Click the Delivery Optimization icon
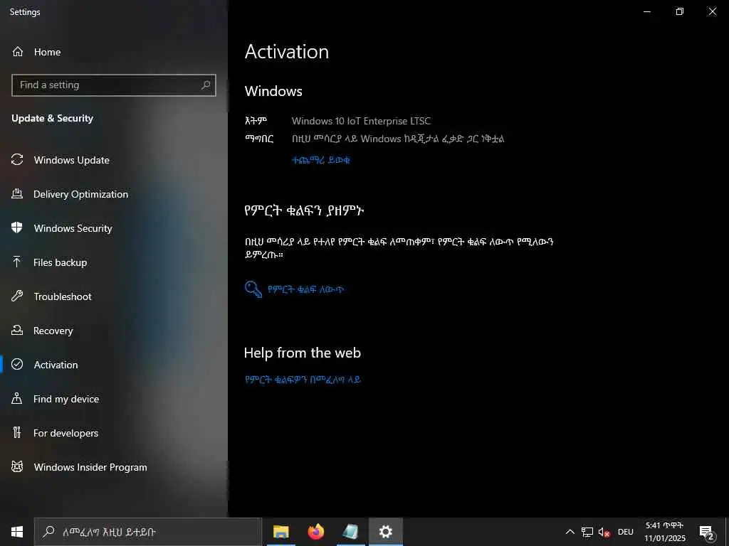Viewport: 729px width, 546px height. (17, 193)
